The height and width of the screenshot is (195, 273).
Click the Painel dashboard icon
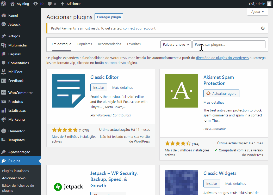[x=4, y=15]
